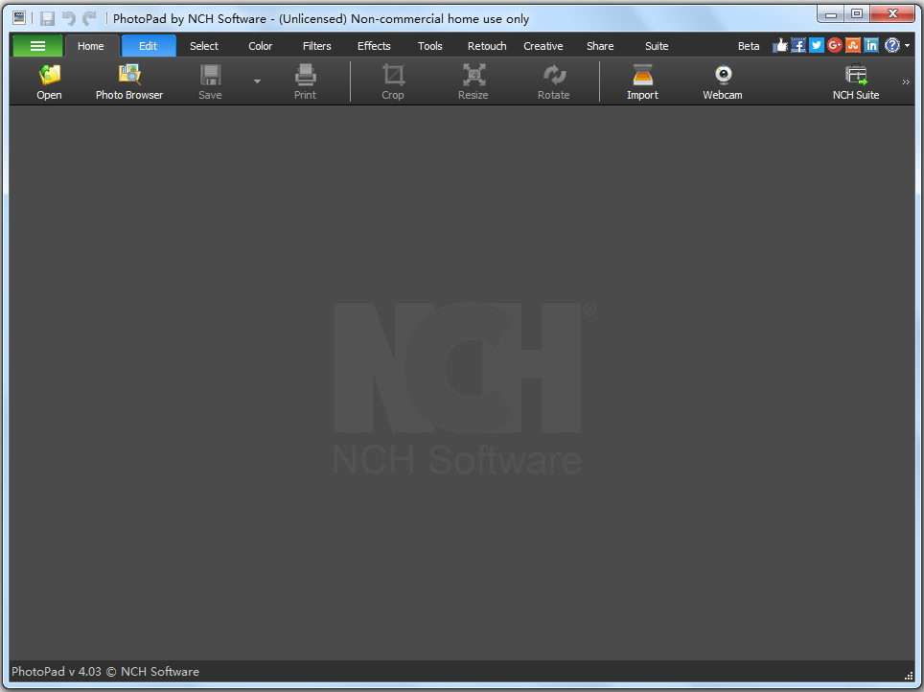Maximize the PhotoPad window
924x692 pixels.
[x=857, y=14]
